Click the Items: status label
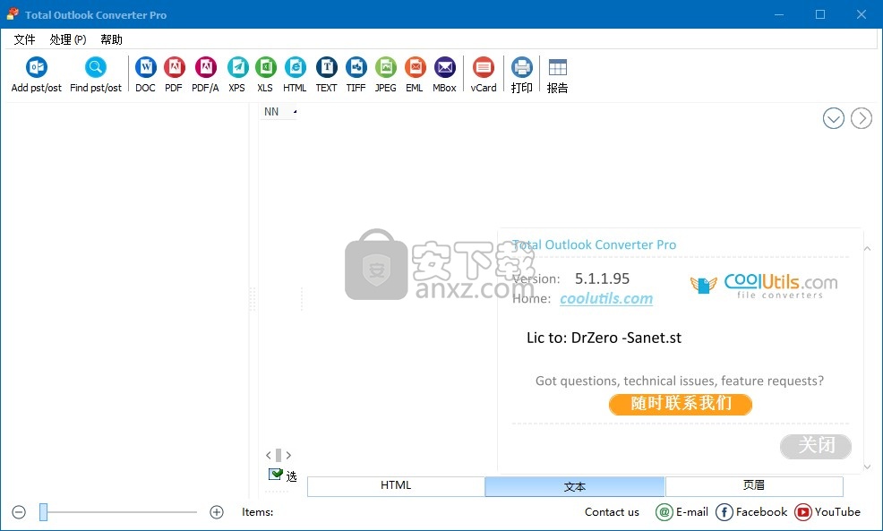 257,512
